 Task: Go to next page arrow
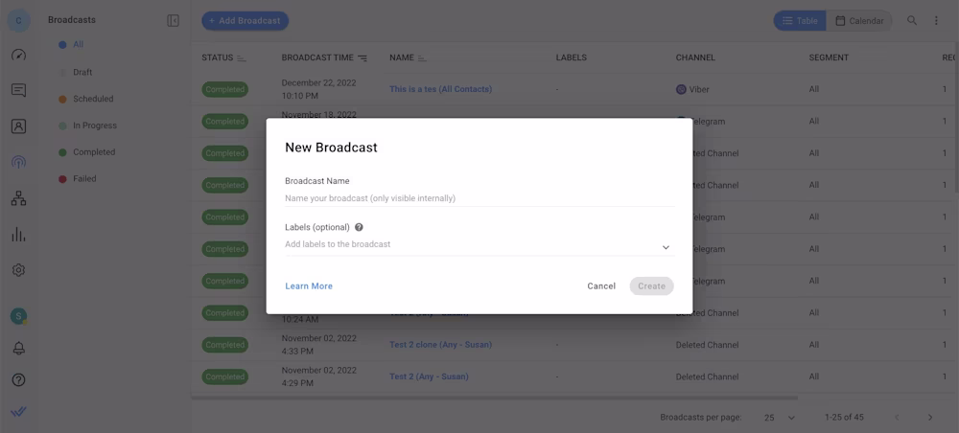point(930,418)
